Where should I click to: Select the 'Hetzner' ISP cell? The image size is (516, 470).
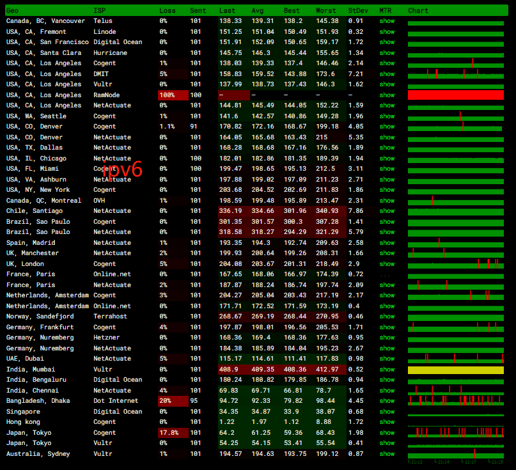pyautogui.click(x=106, y=338)
